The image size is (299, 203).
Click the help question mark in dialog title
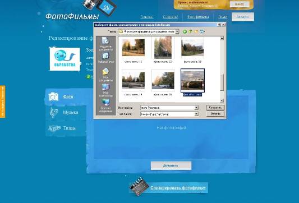tap(219, 25)
